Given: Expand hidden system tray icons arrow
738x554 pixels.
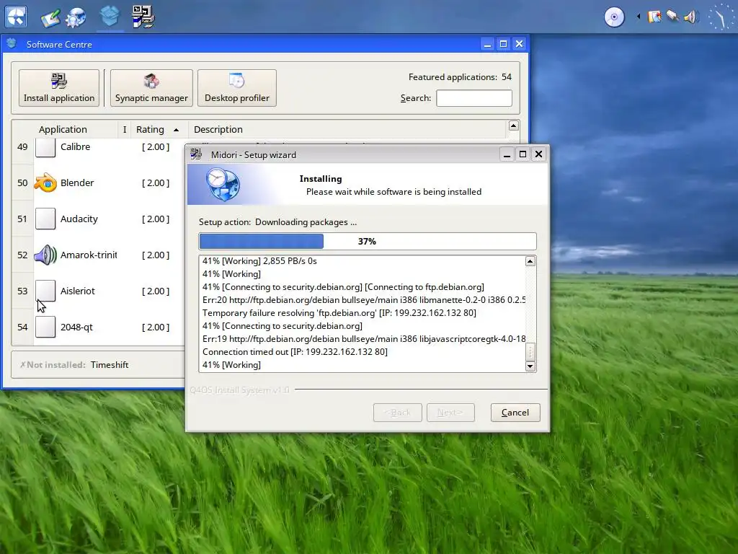Looking at the screenshot, I should point(639,17).
